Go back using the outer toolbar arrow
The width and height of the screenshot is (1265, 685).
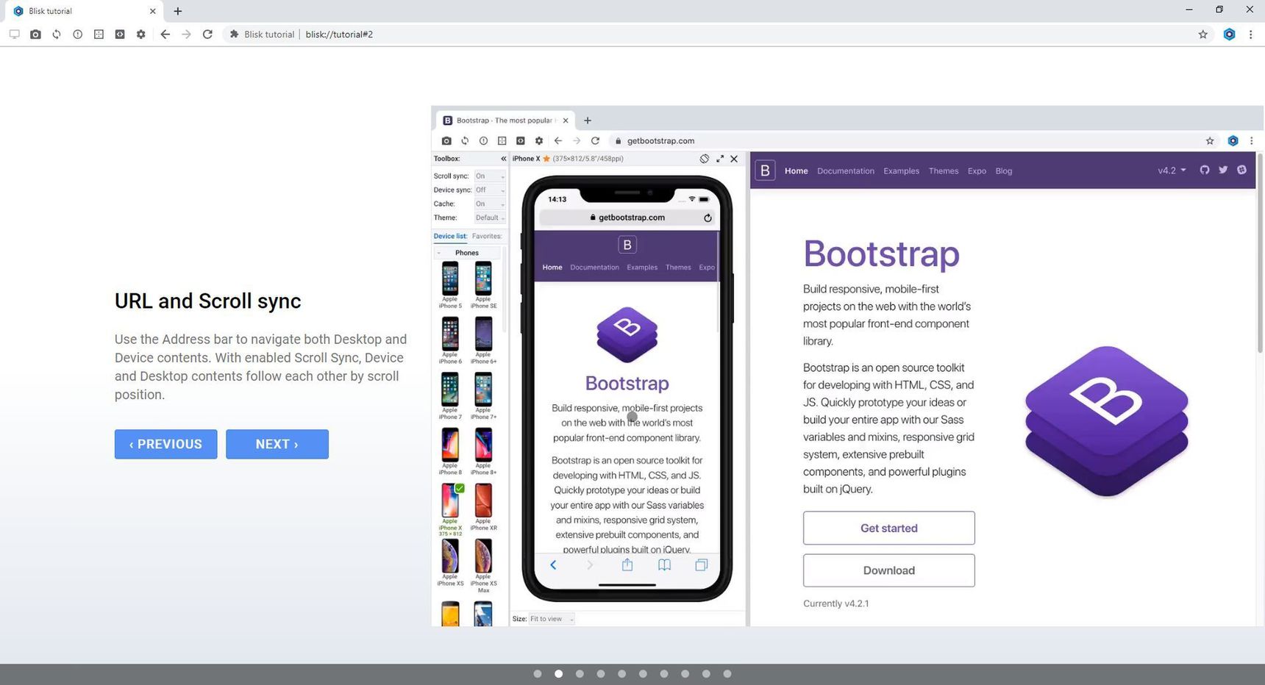(165, 35)
